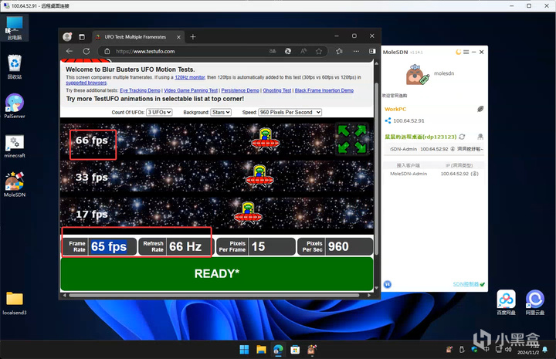This screenshot has height=359, width=556.
Task: Open PalServer desktop shortcut
Action: 15,106
